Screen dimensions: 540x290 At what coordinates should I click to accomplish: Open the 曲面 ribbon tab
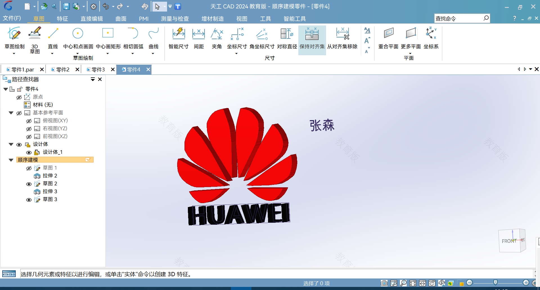click(121, 19)
